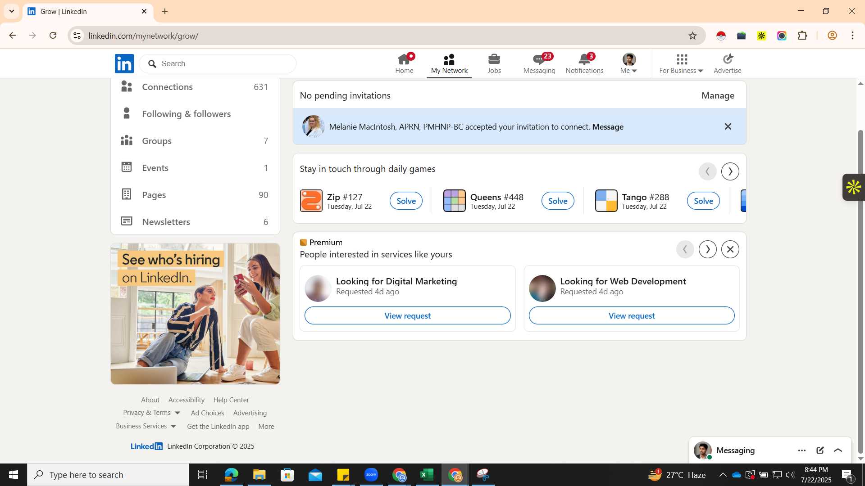This screenshot has width=865, height=486.
Task: Click the See who's hiring ad
Action: point(195,314)
